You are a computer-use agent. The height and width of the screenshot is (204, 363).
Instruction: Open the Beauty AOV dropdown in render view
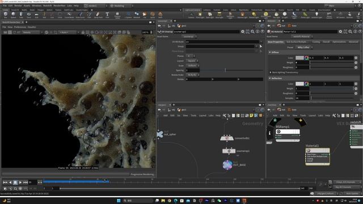coord(32,32)
